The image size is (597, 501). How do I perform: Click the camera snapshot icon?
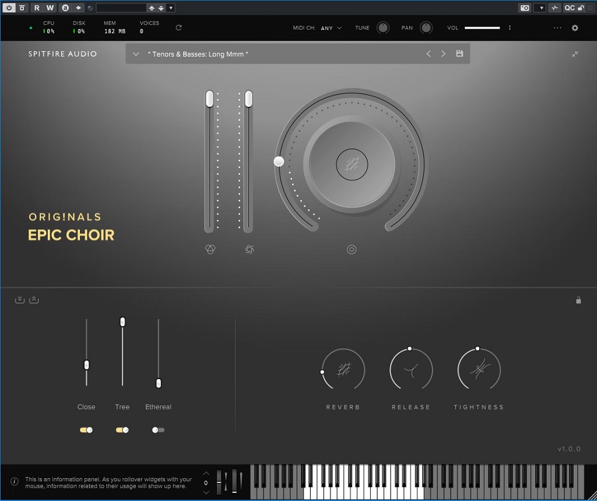click(x=525, y=8)
